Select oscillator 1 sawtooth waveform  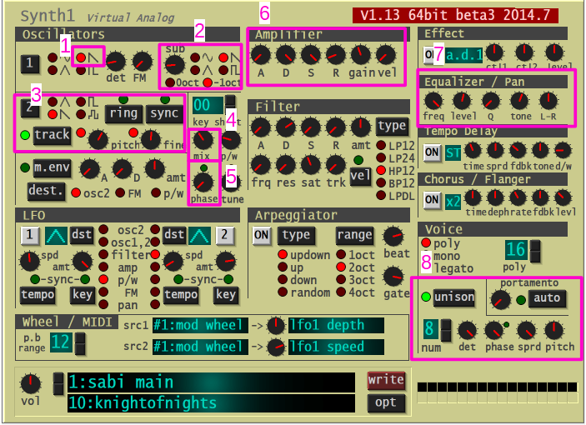click(81, 57)
